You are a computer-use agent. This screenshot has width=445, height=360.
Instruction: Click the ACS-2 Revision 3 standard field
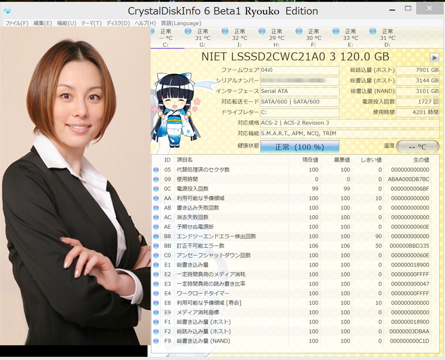pos(350,123)
